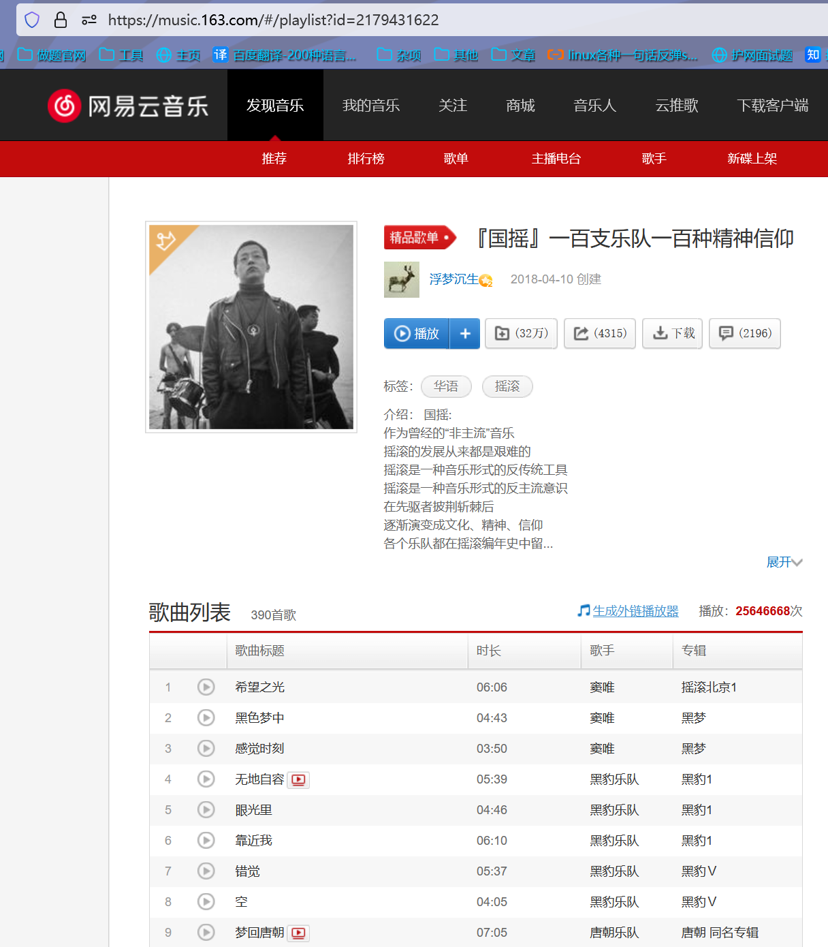The width and height of the screenshot is (828, 947).
Task: Open the 云推歌 nav item
Action: pyautogui.click(x=676, y=106)
